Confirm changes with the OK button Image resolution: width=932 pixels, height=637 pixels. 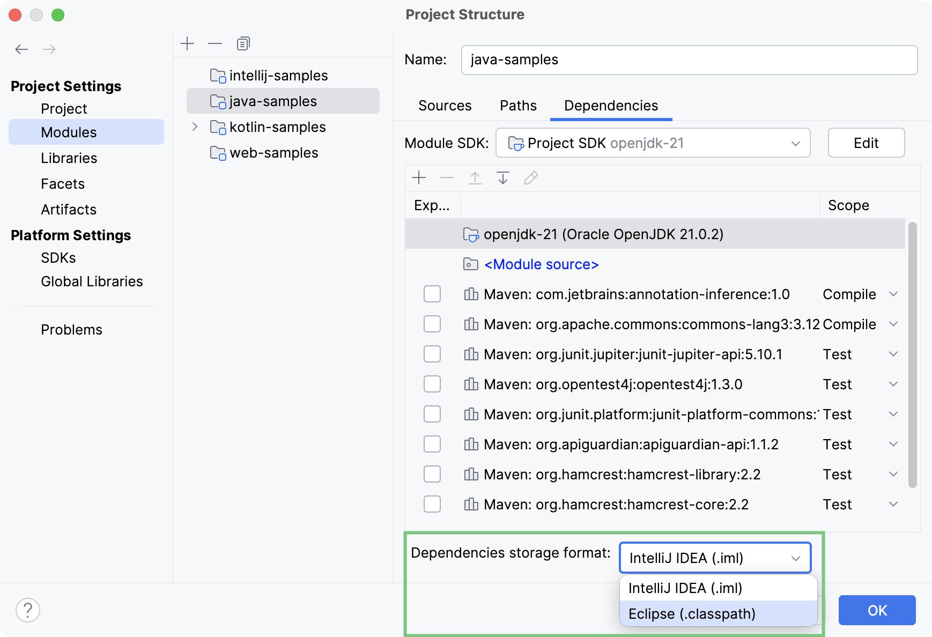[x=877, y=610]
